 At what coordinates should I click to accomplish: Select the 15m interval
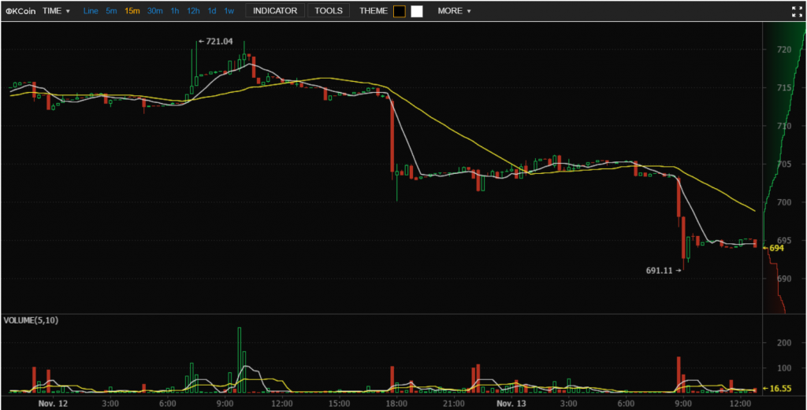pyautogui.click(x=132, y=11)
